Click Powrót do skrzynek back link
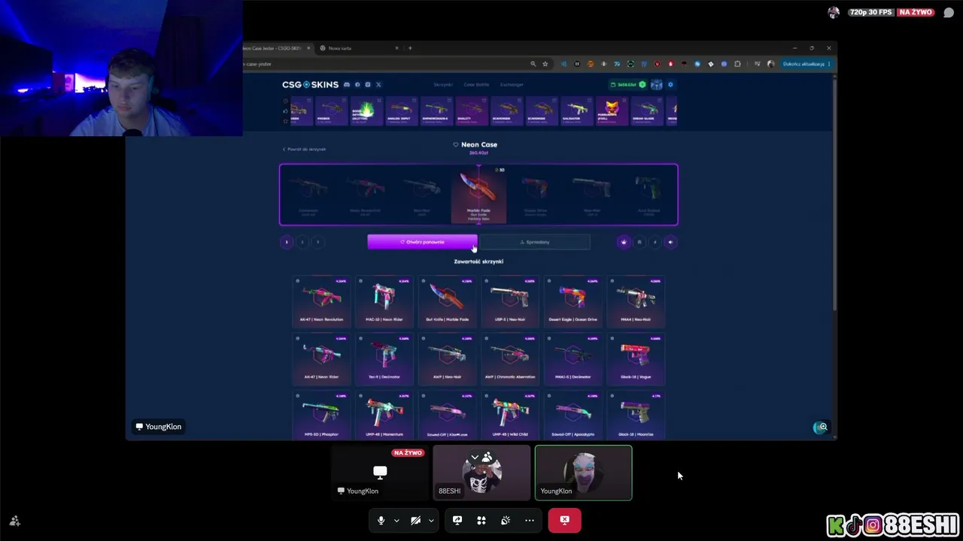This screenshot has height=541, width=963. coord(305,150)
